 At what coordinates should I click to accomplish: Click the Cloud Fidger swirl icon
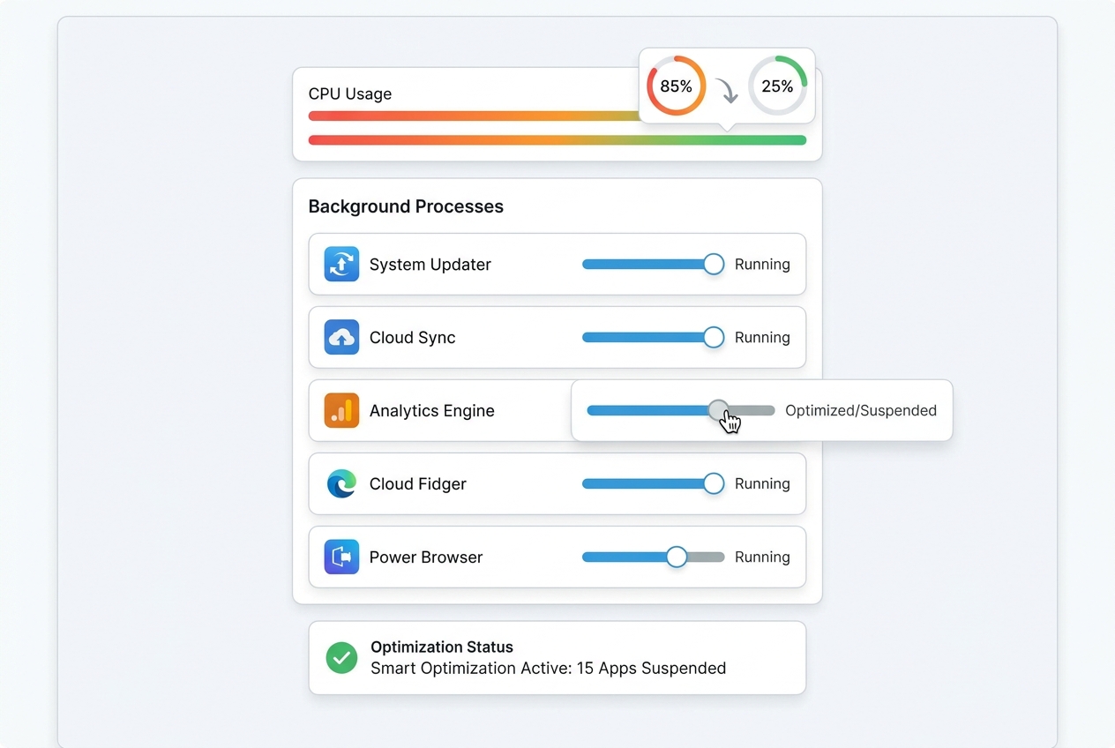click(x=341, y=483)
